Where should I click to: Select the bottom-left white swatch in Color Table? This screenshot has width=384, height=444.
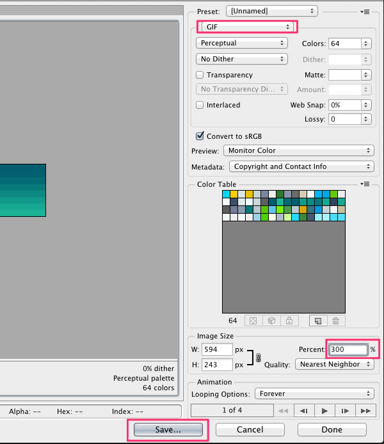click(x=226, y=217)
